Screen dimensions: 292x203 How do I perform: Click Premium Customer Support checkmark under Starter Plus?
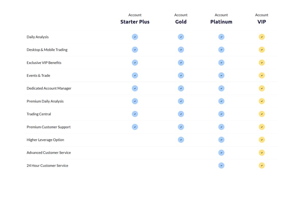point(135,127)
